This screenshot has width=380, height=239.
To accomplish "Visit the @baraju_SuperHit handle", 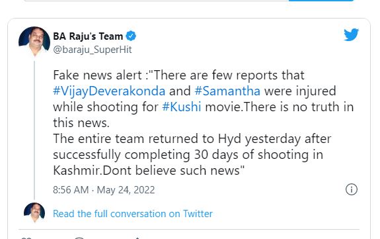I will (93, 50).
